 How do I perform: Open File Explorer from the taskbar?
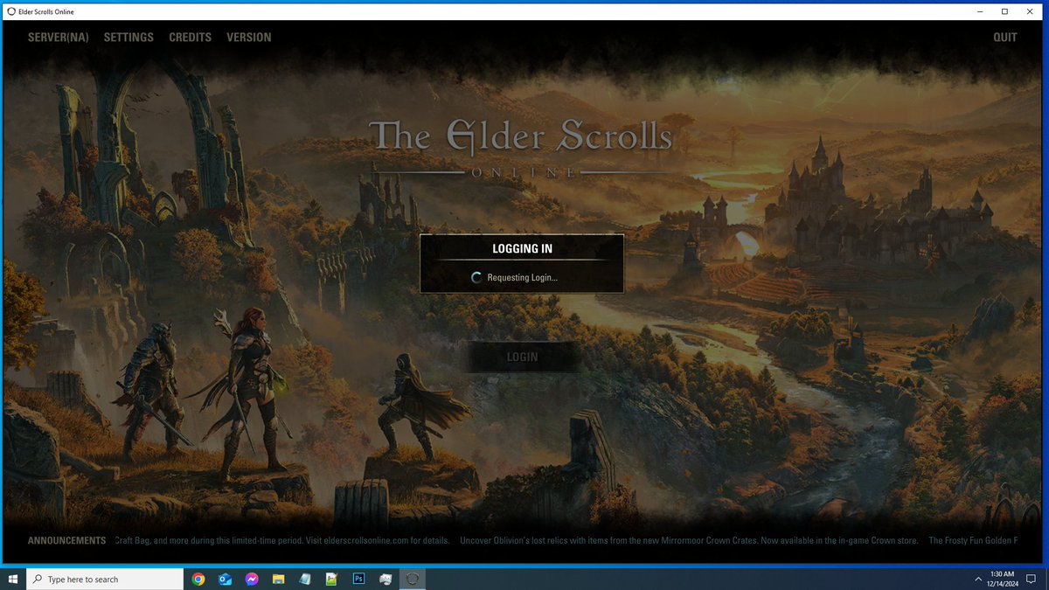click(278, 579)
